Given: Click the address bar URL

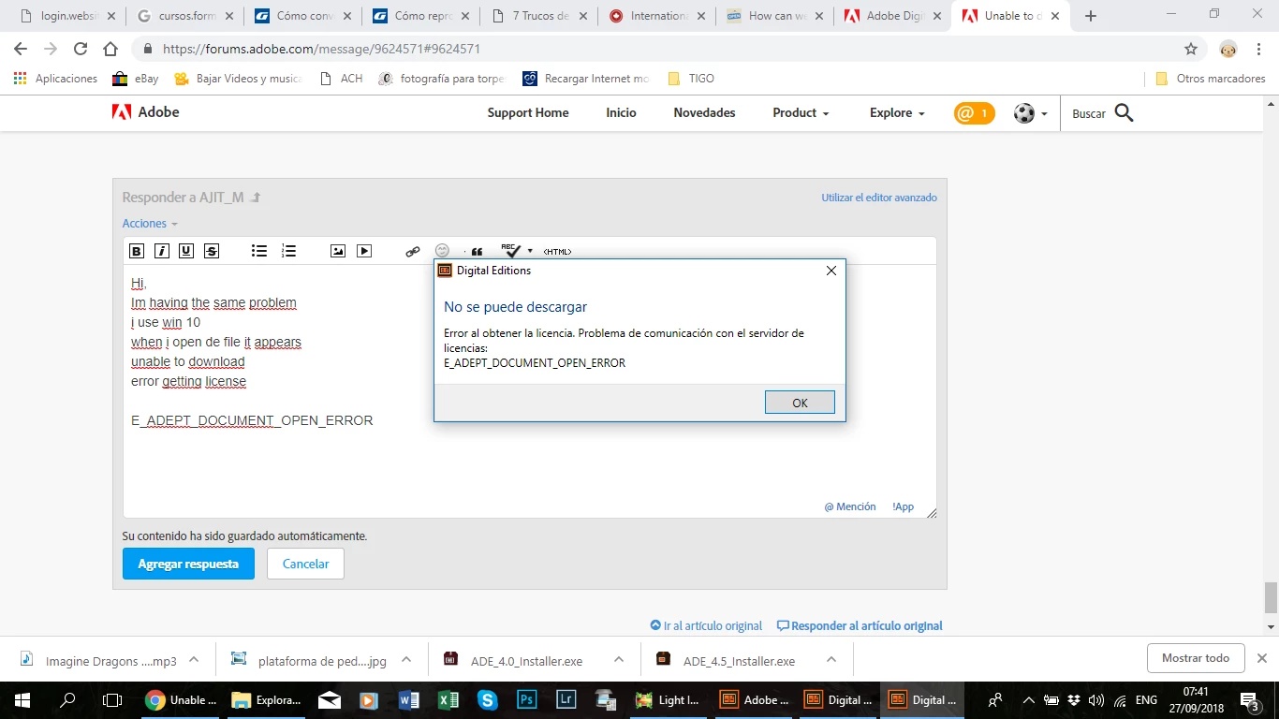Looking at the screenshot, I should [321, 49].
